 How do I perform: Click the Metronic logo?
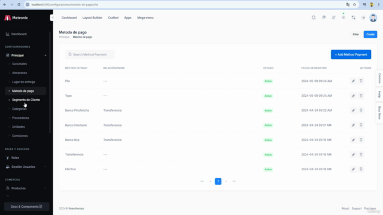point(16,17)
